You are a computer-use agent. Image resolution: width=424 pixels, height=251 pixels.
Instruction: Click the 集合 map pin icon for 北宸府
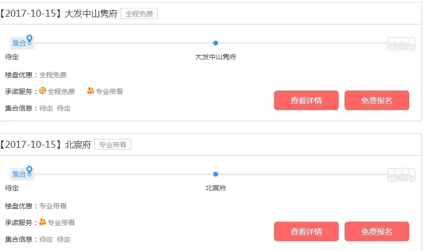click(29, 171)
